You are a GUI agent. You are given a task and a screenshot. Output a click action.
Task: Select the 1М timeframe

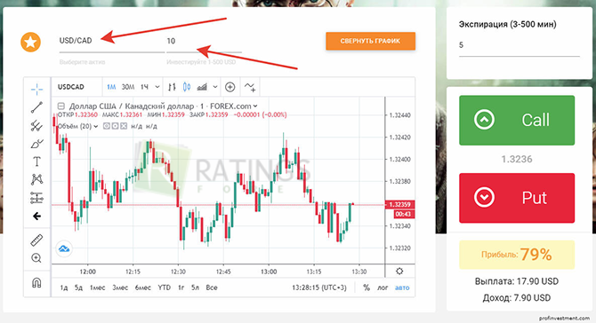[x=111, y=87]
